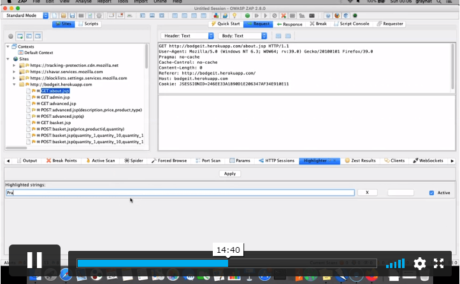Image resolution: width=460 pixels, height=284 pixels.
Task: Expand the tracking-protection.cdn.mozilla.net node
Action: tap(14, 66)
